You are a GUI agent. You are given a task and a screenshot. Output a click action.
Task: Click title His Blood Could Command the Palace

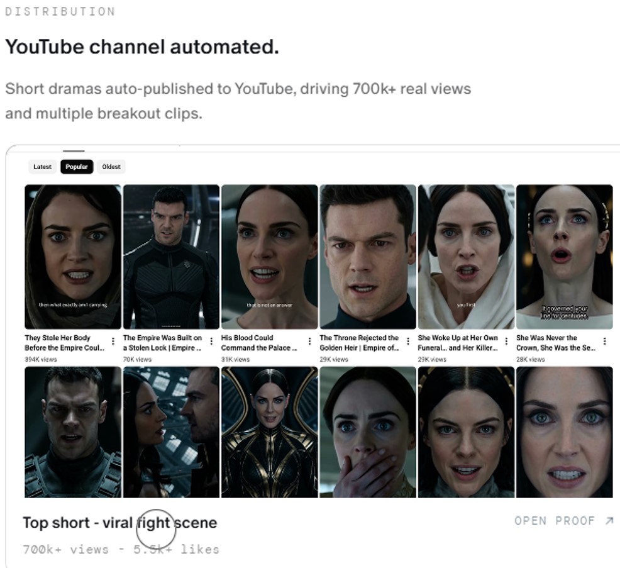tap(259, 343)
